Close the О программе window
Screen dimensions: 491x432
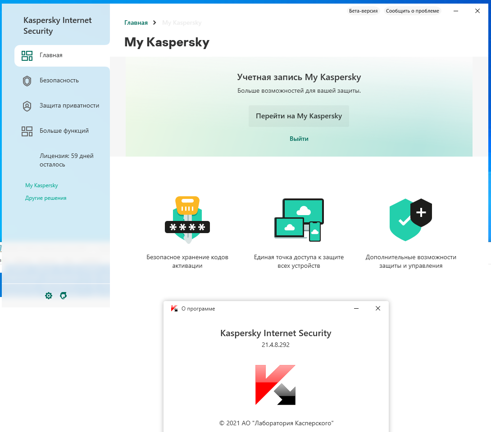click(x=378, y=308)
